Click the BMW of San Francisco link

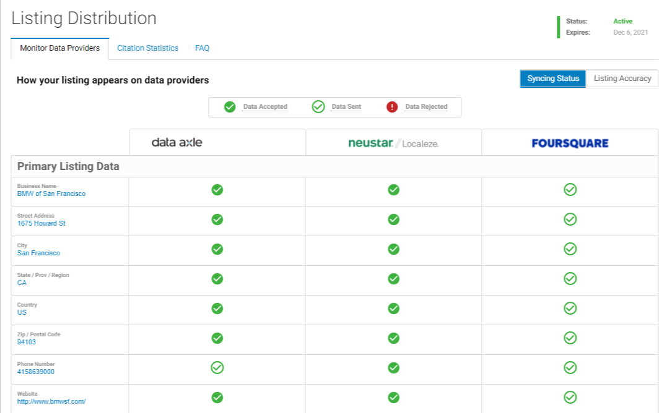[x=51, y=194]
